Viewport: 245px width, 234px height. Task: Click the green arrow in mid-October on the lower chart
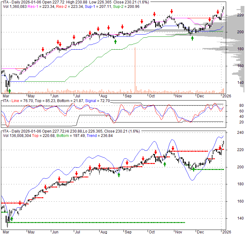tap(165, 164)
